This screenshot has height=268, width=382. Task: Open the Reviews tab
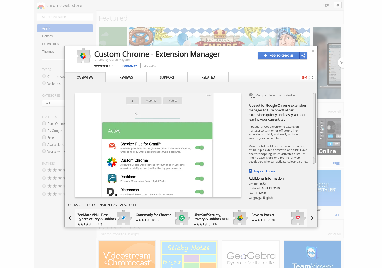126,77
